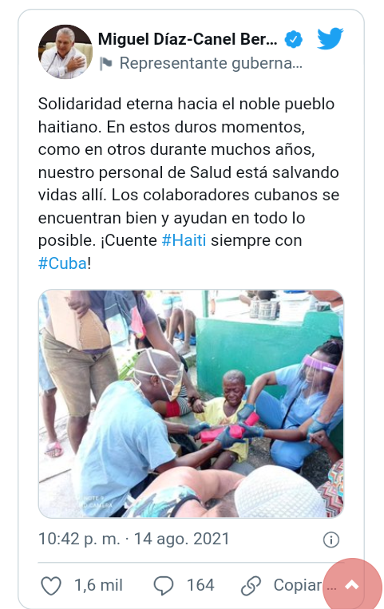
Task: Follow the #Haiti hashtag link
Action: 184,240
